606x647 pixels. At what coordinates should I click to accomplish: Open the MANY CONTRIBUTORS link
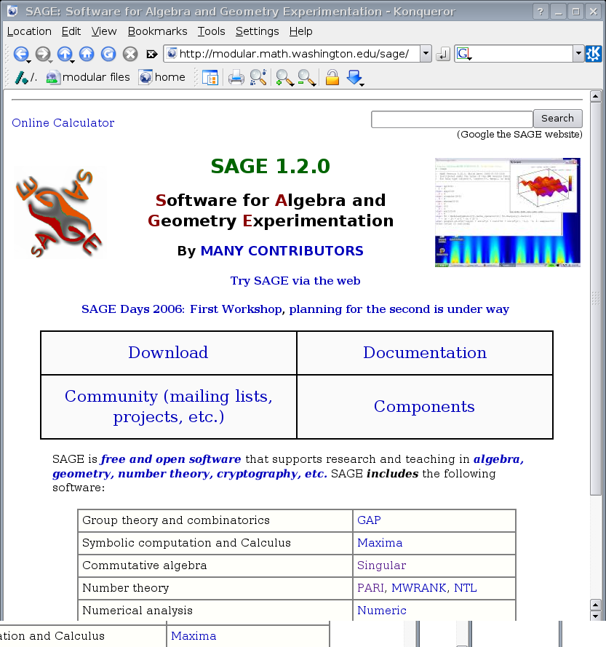[282, 250]
